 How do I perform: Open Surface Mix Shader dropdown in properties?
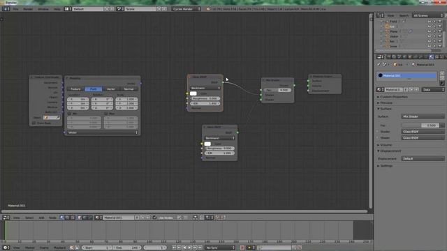pyautogui.click(x=423, y=116)
